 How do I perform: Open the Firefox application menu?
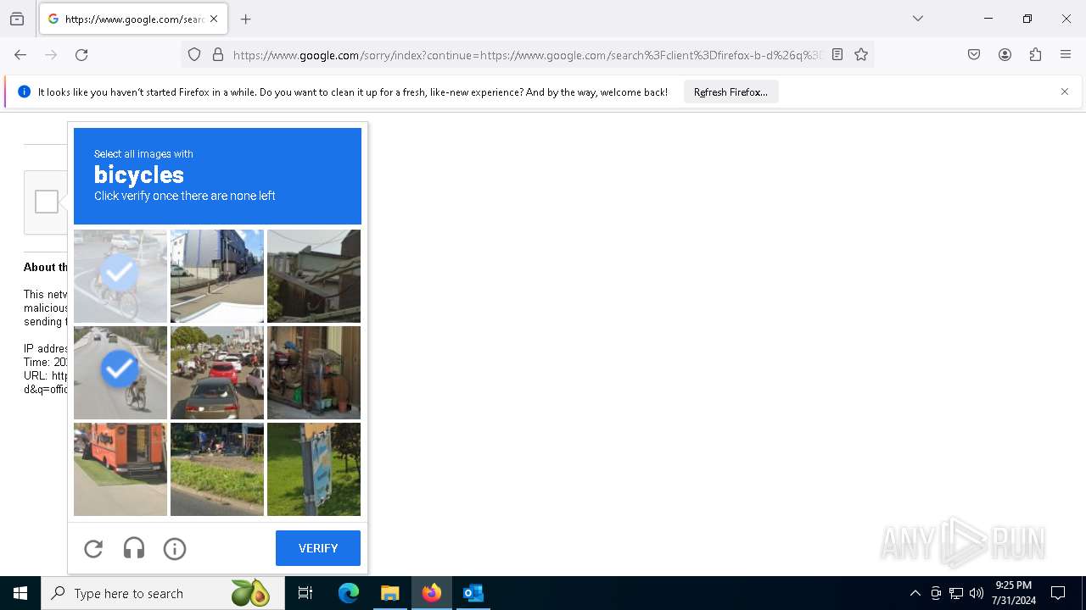pyautogui.click(x=1066, y=55)
